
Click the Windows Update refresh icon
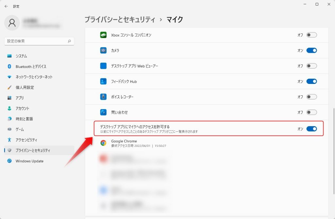pos(9,161)
